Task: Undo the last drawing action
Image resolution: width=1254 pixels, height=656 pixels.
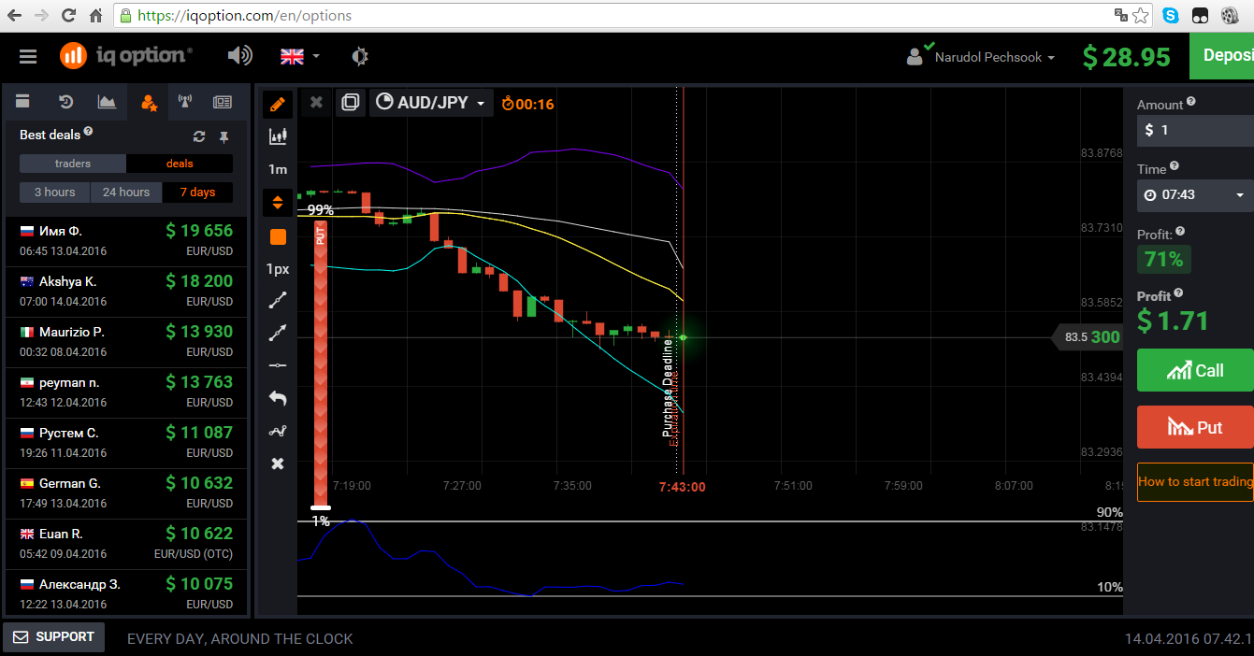Action: pyautogui.click(x=278, y=398)
